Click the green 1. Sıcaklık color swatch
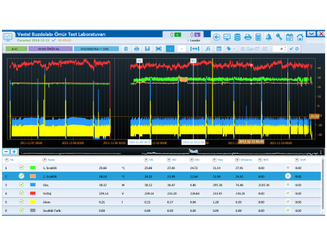The height and width of the screenshot is (245, 327). pyautogui.click(x=33, y=168)
